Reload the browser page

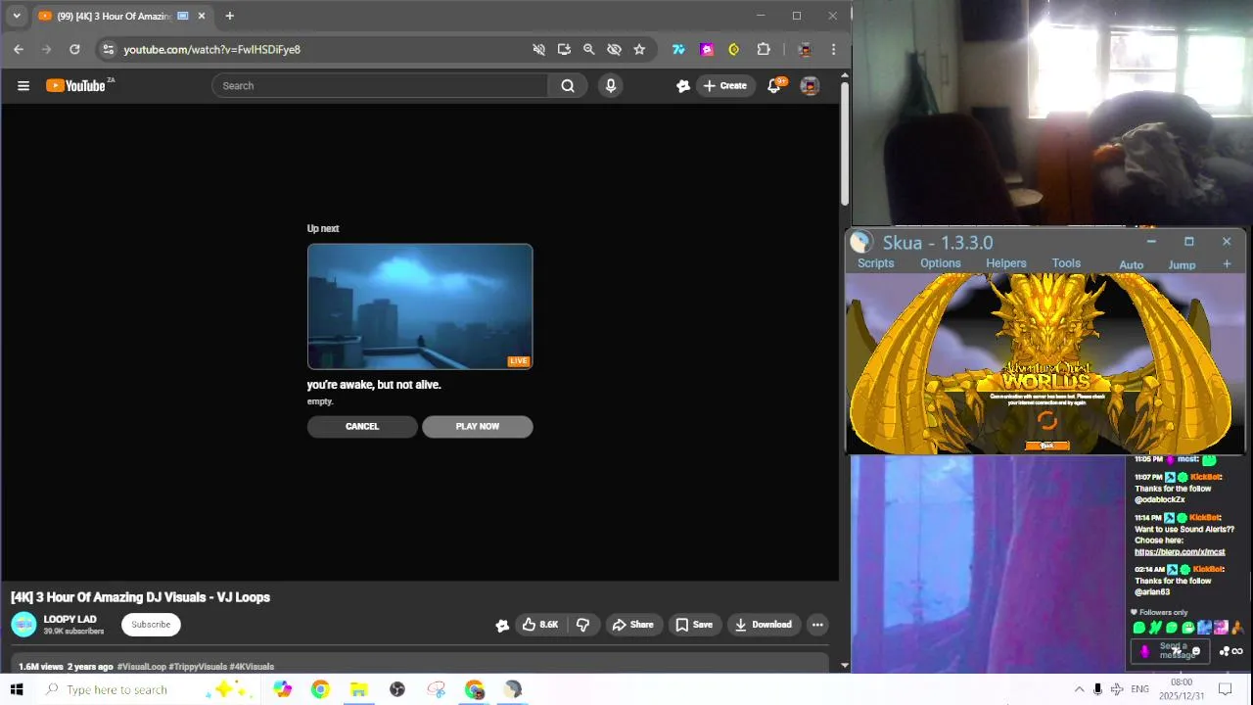click(x=74, y=49)
